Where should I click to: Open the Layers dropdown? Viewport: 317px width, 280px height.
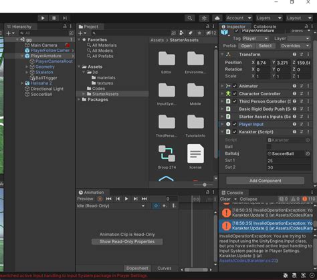point(269,18)
